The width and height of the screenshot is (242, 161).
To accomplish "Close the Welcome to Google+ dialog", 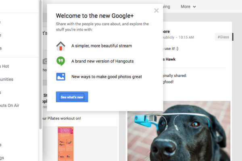I will point(156,10).
